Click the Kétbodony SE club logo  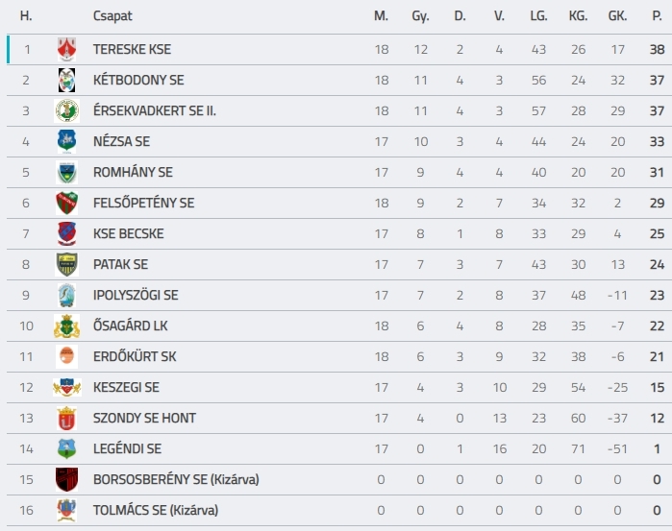click(x=67, y=80)
